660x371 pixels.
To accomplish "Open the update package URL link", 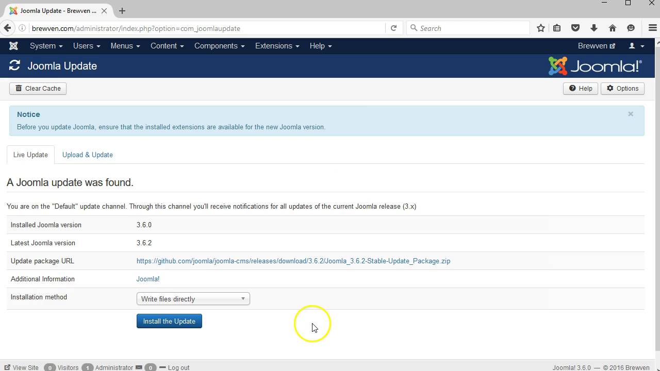I will 293,261.
